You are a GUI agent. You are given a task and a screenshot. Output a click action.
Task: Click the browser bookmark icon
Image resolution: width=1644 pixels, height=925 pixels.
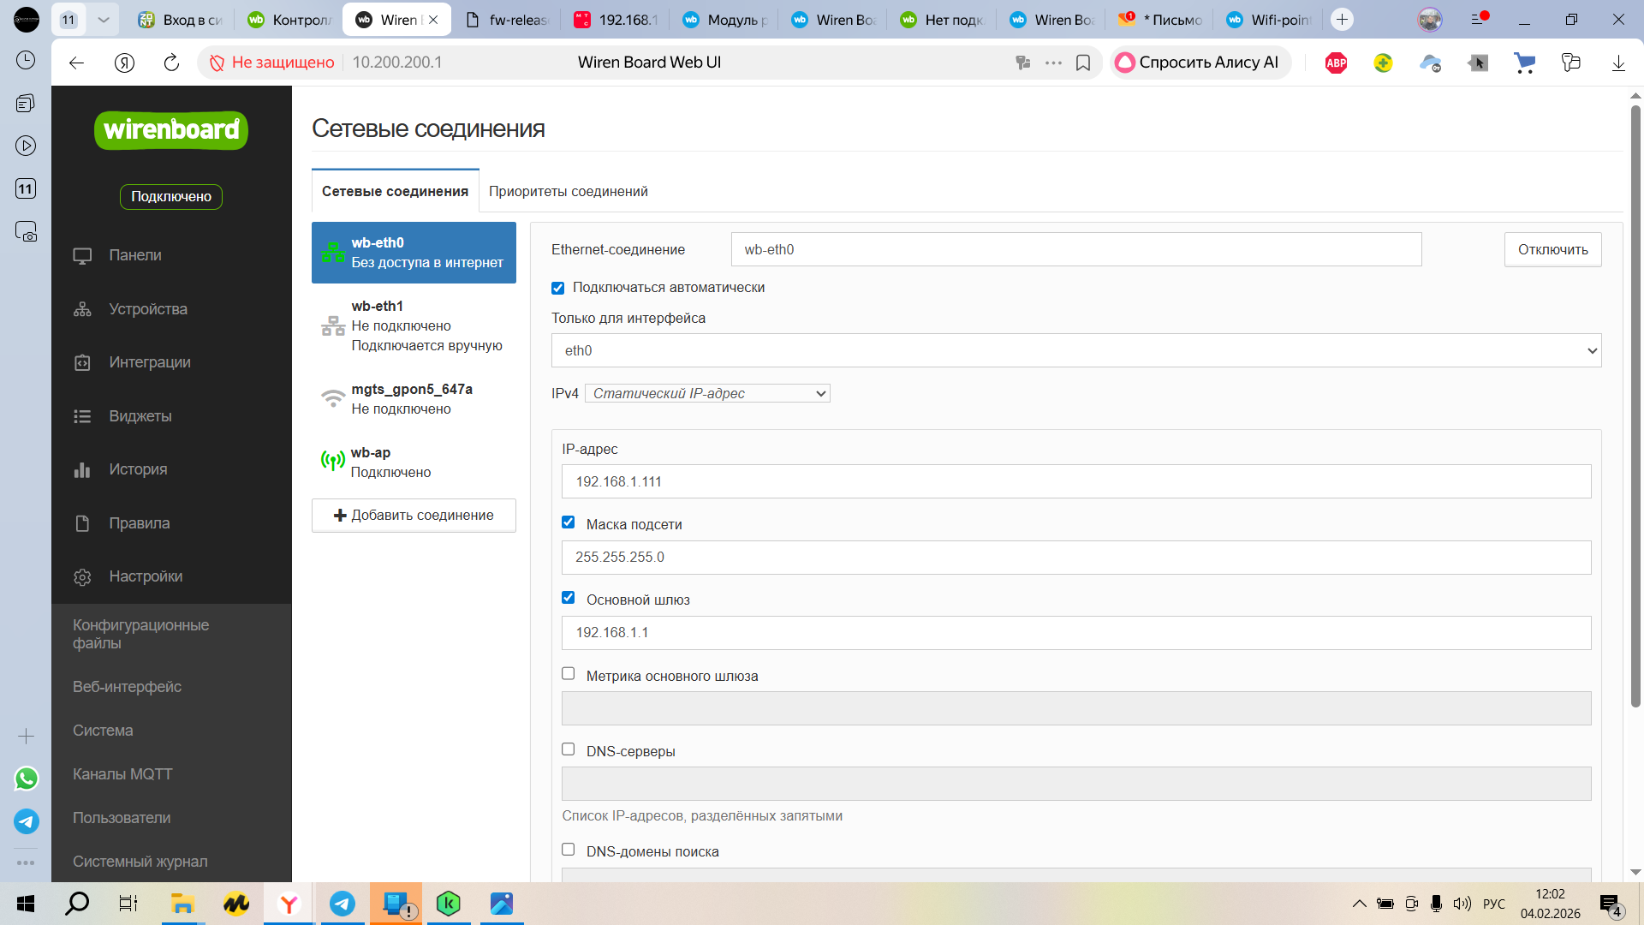pos(1083,63)
